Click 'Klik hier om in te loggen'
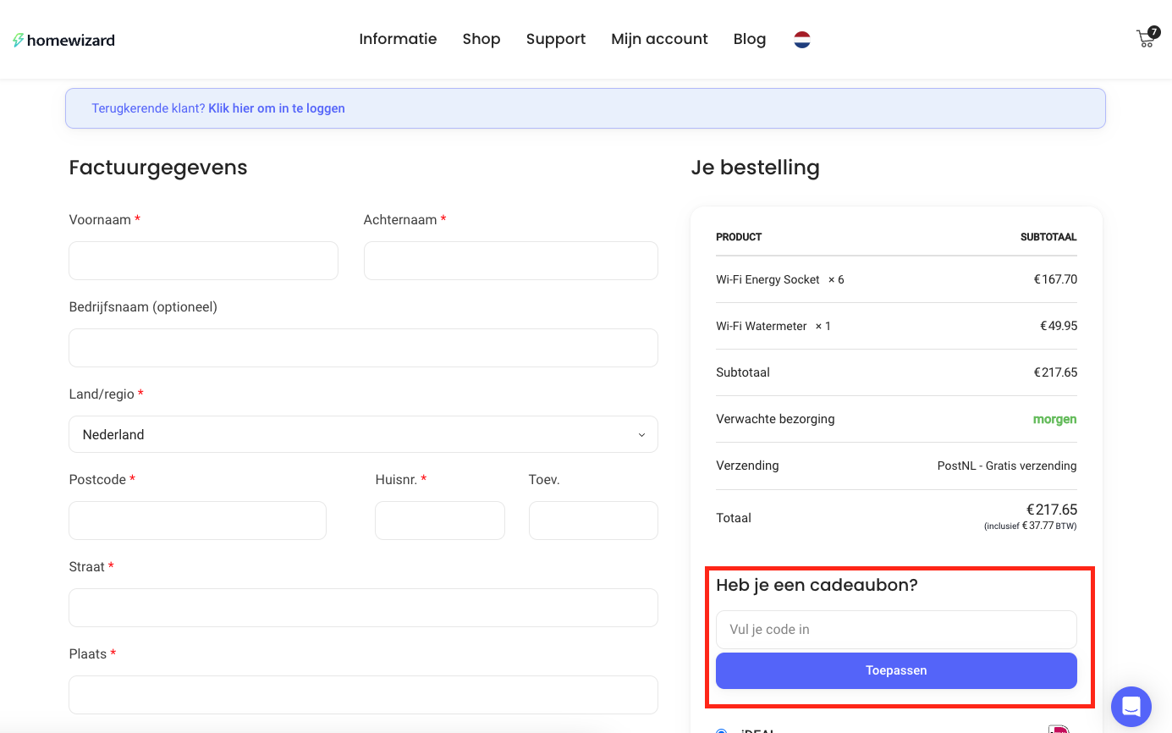 277,108
